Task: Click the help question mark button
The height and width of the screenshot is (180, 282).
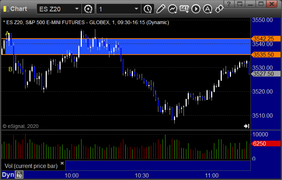Action: click(x=229, y=4)
